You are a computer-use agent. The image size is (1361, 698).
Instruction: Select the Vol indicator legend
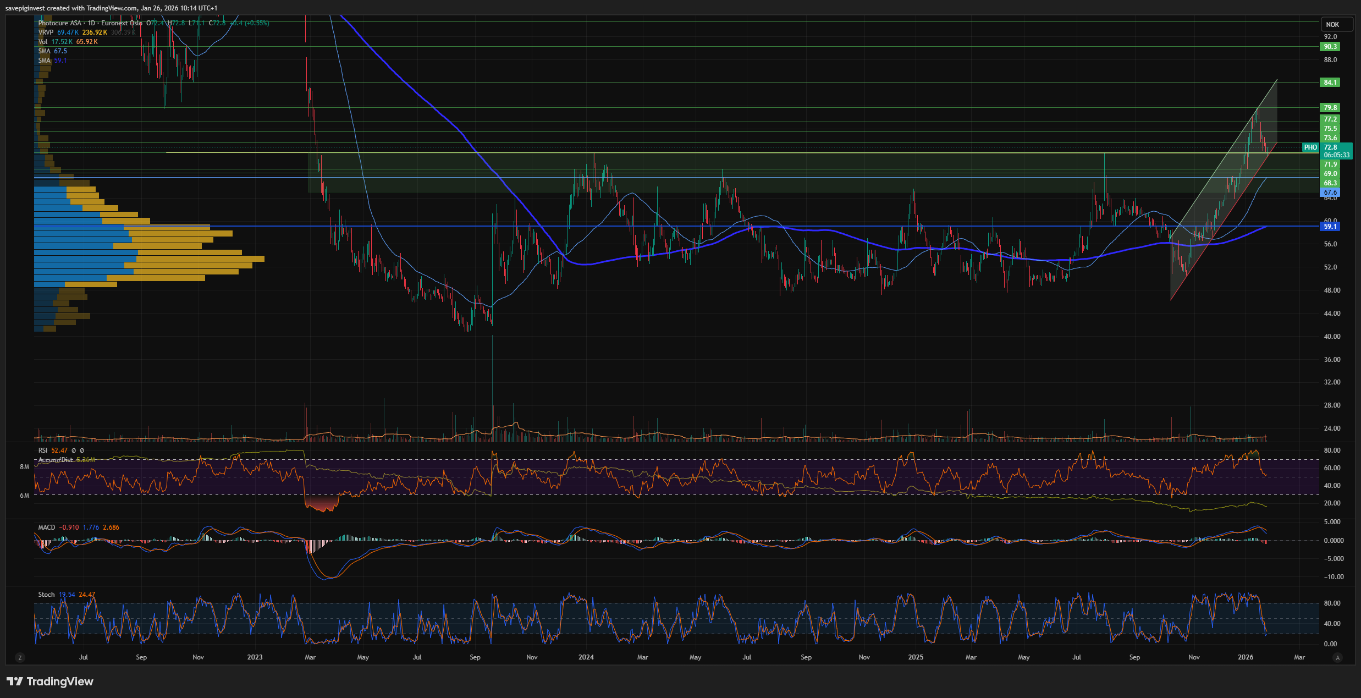point(43,42)
